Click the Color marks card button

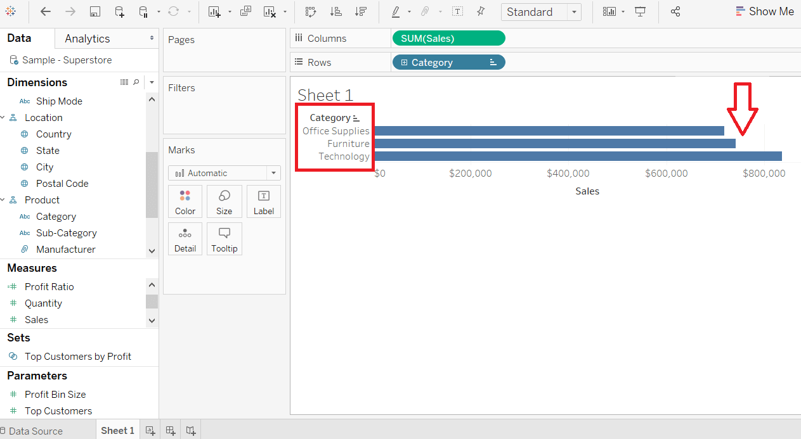[x=185, y=201]
